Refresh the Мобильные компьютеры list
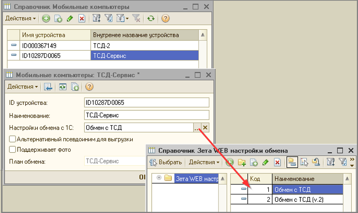 click(151, 19)
